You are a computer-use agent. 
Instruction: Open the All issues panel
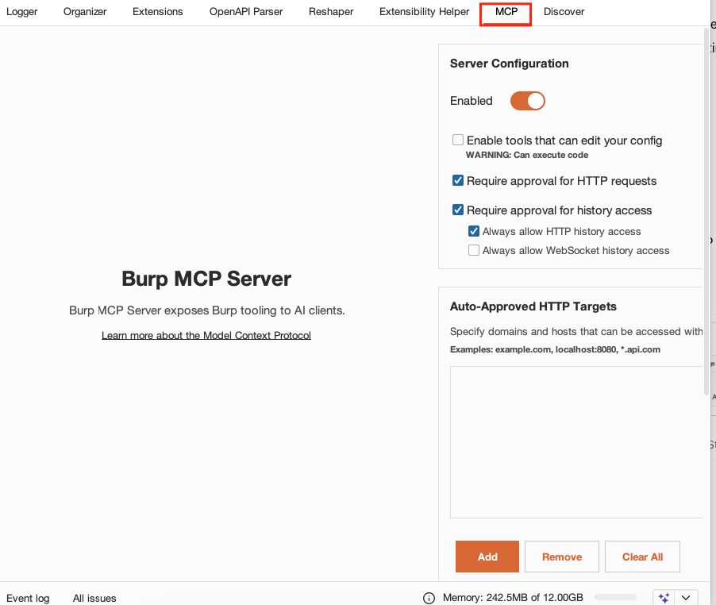point(94,598)
